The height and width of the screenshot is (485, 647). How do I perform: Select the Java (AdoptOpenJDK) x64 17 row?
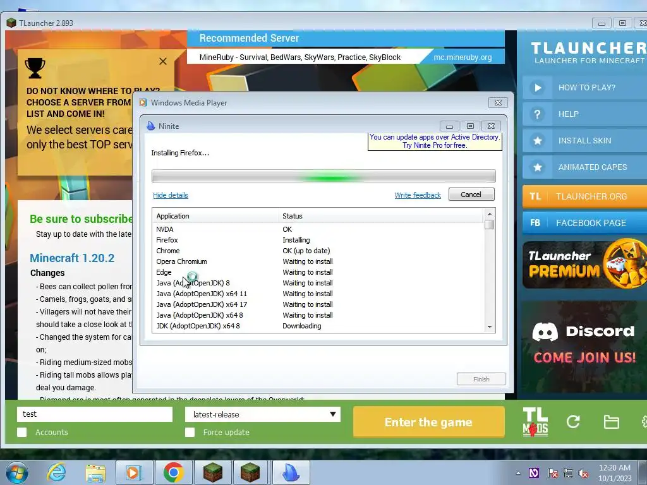(318, 304)
